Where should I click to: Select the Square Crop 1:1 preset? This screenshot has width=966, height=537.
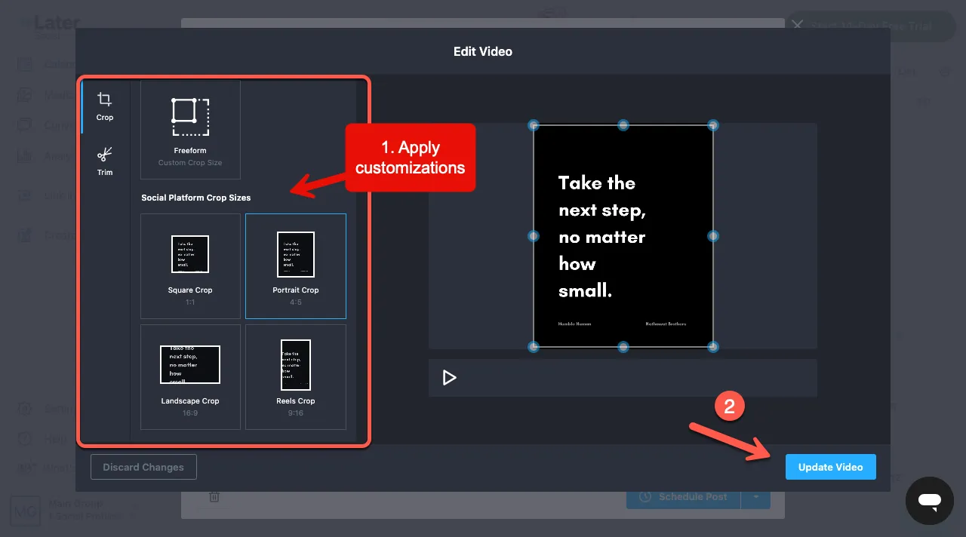coord(190,266)
